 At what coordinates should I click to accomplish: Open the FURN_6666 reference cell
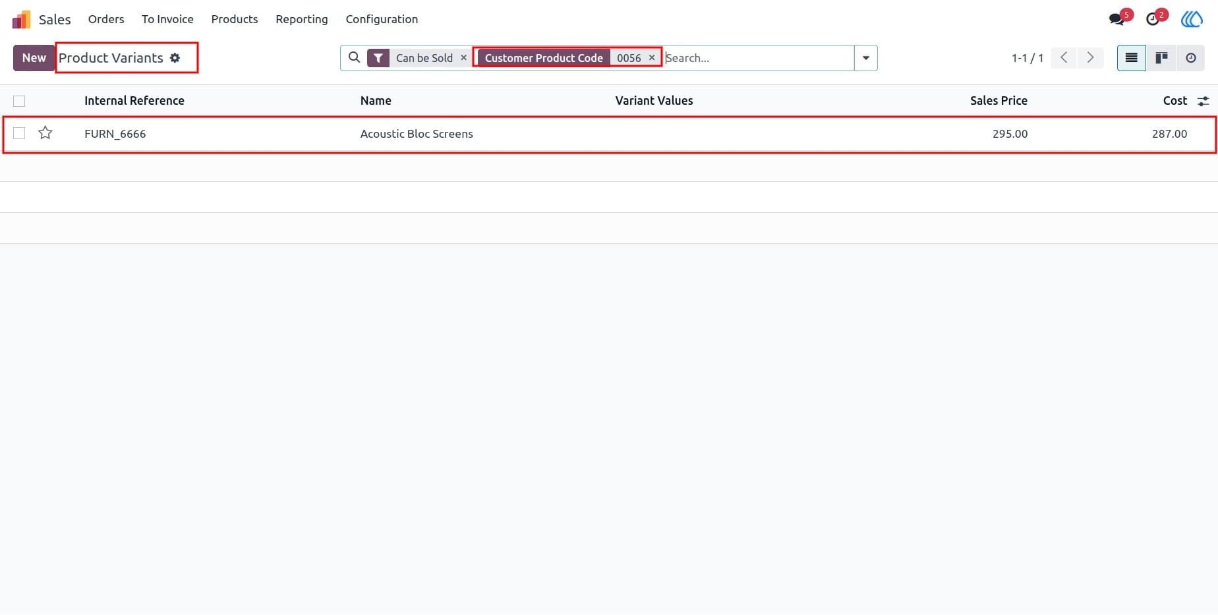coord(115,134)
